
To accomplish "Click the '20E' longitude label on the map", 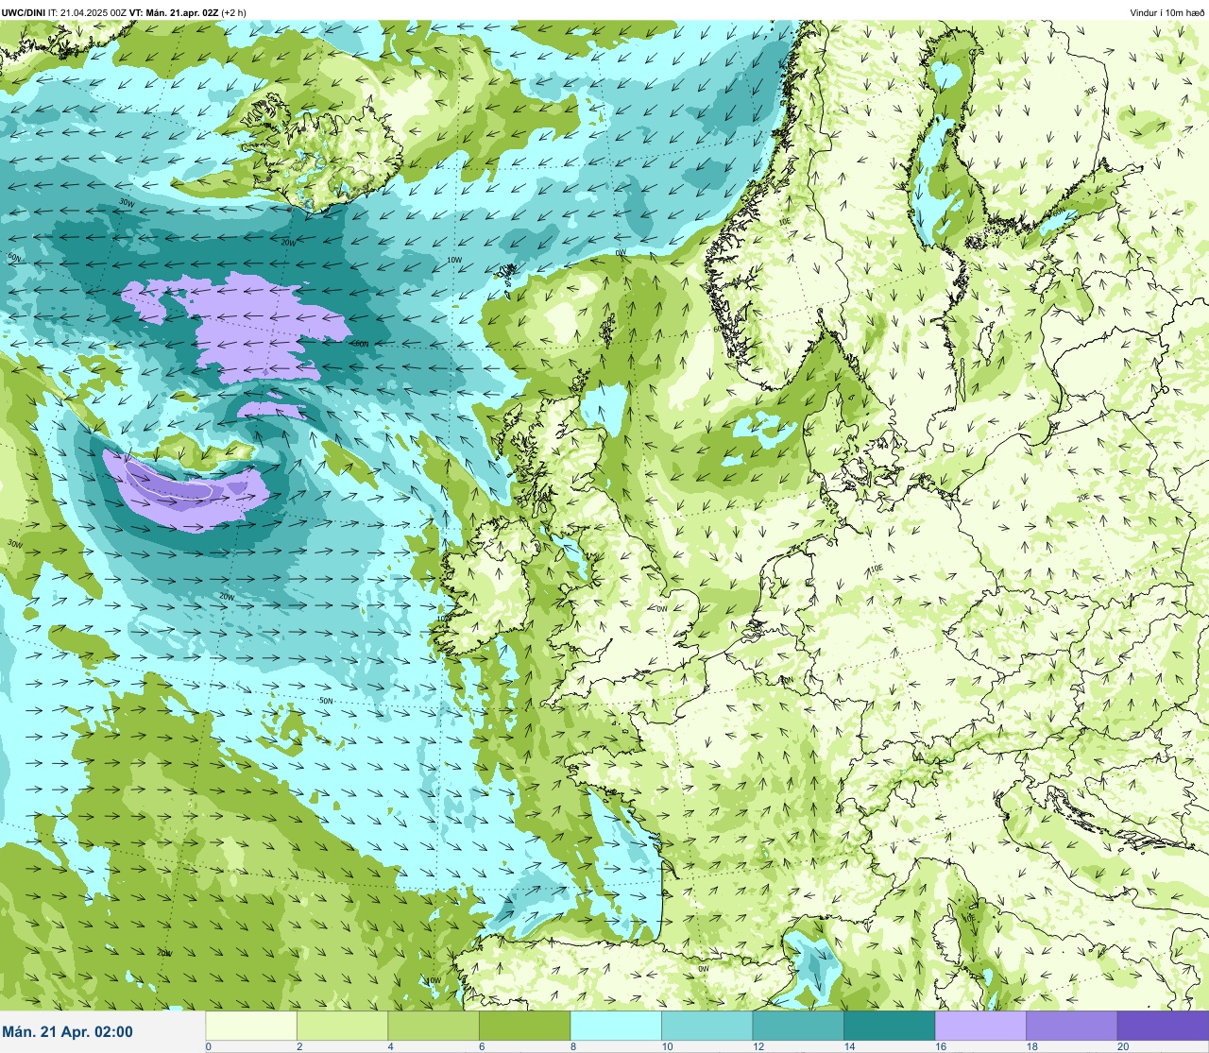I will coord(1084,497).
